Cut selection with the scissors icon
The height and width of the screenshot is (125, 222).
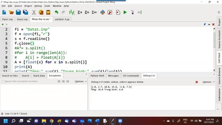click(34, 12)
